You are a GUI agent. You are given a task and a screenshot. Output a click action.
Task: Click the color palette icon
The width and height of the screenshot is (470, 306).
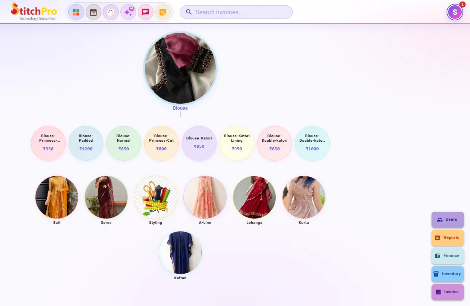(x=111, y=12)
